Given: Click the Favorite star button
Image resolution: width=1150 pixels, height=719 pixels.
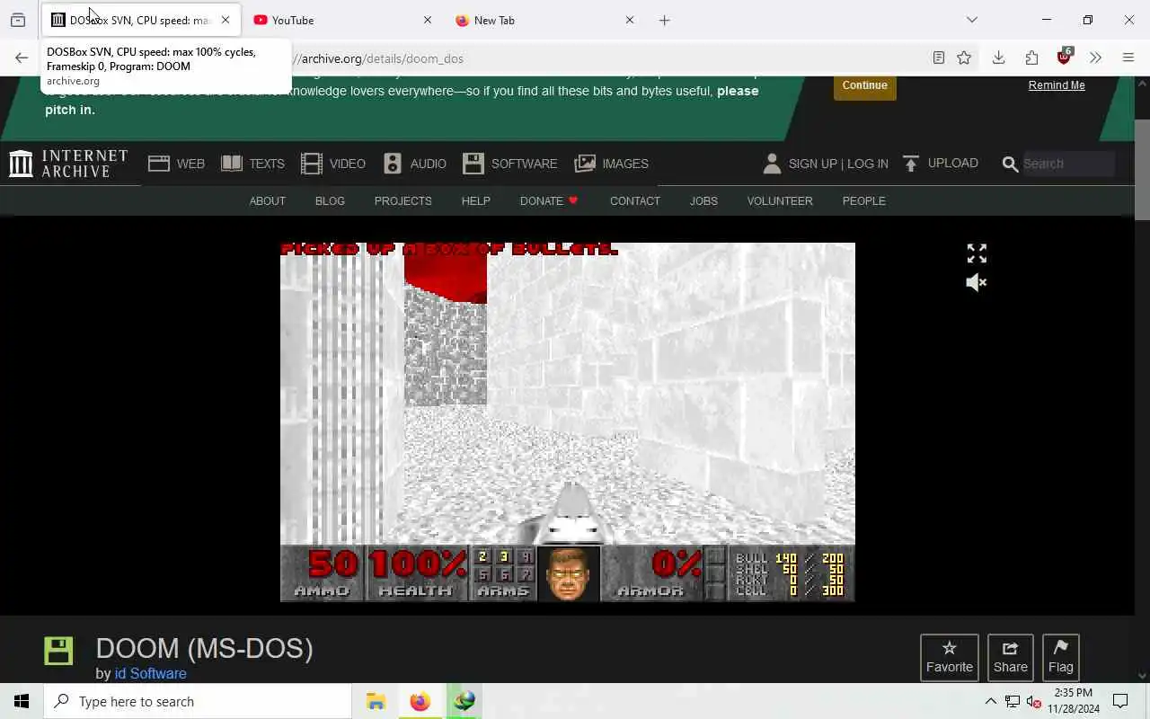Looking at the screenshot, I should coord(950,657).
